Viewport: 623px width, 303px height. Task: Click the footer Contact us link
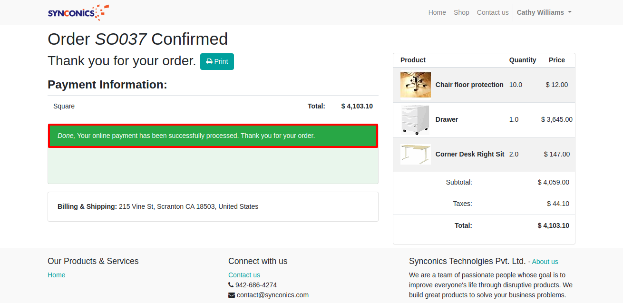(x=244, y=275)
